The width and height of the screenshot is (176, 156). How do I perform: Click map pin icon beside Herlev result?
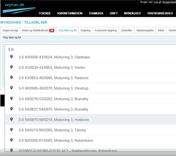click(11, 67)
